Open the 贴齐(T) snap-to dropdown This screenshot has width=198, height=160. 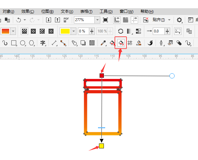click(x=162, y=20)
